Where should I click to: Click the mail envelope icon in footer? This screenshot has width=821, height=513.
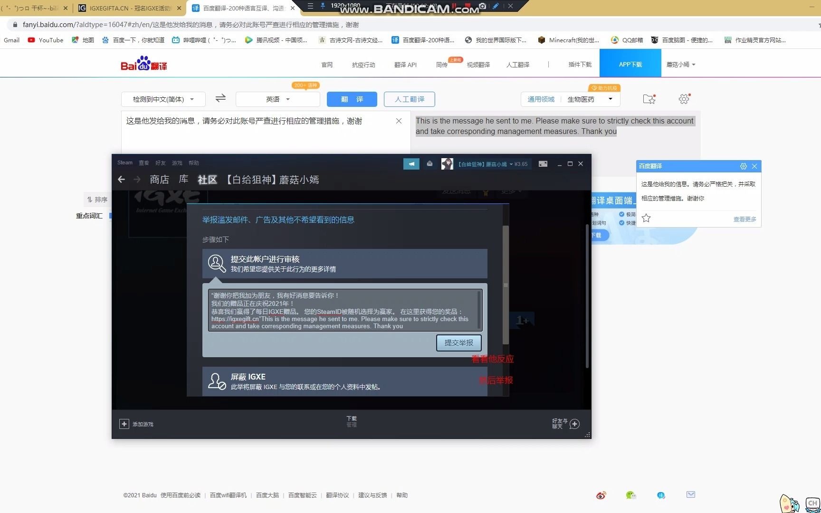tap(691, 494)
